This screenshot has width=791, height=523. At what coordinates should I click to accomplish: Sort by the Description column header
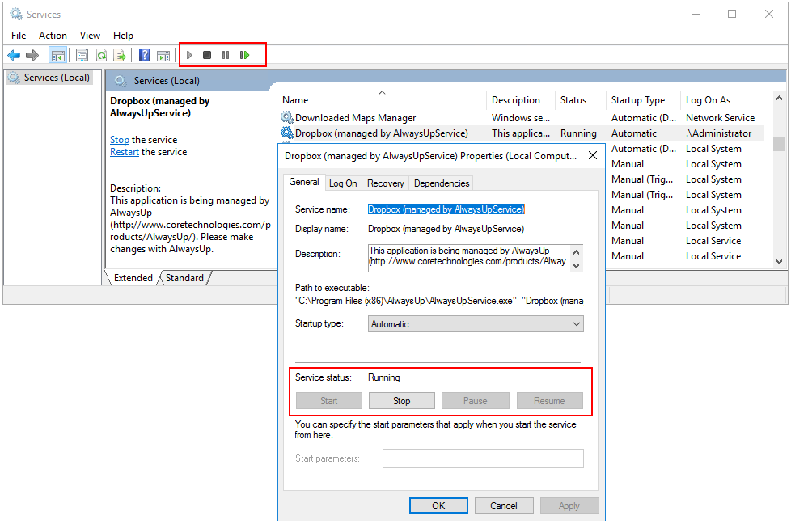[x=521, y=100]
